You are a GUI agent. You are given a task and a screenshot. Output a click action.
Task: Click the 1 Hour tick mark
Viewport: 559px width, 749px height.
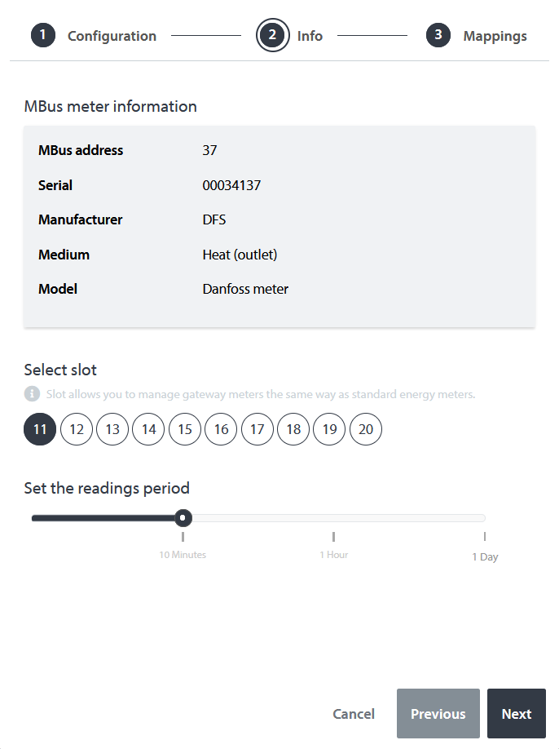[x=333, y=538]
